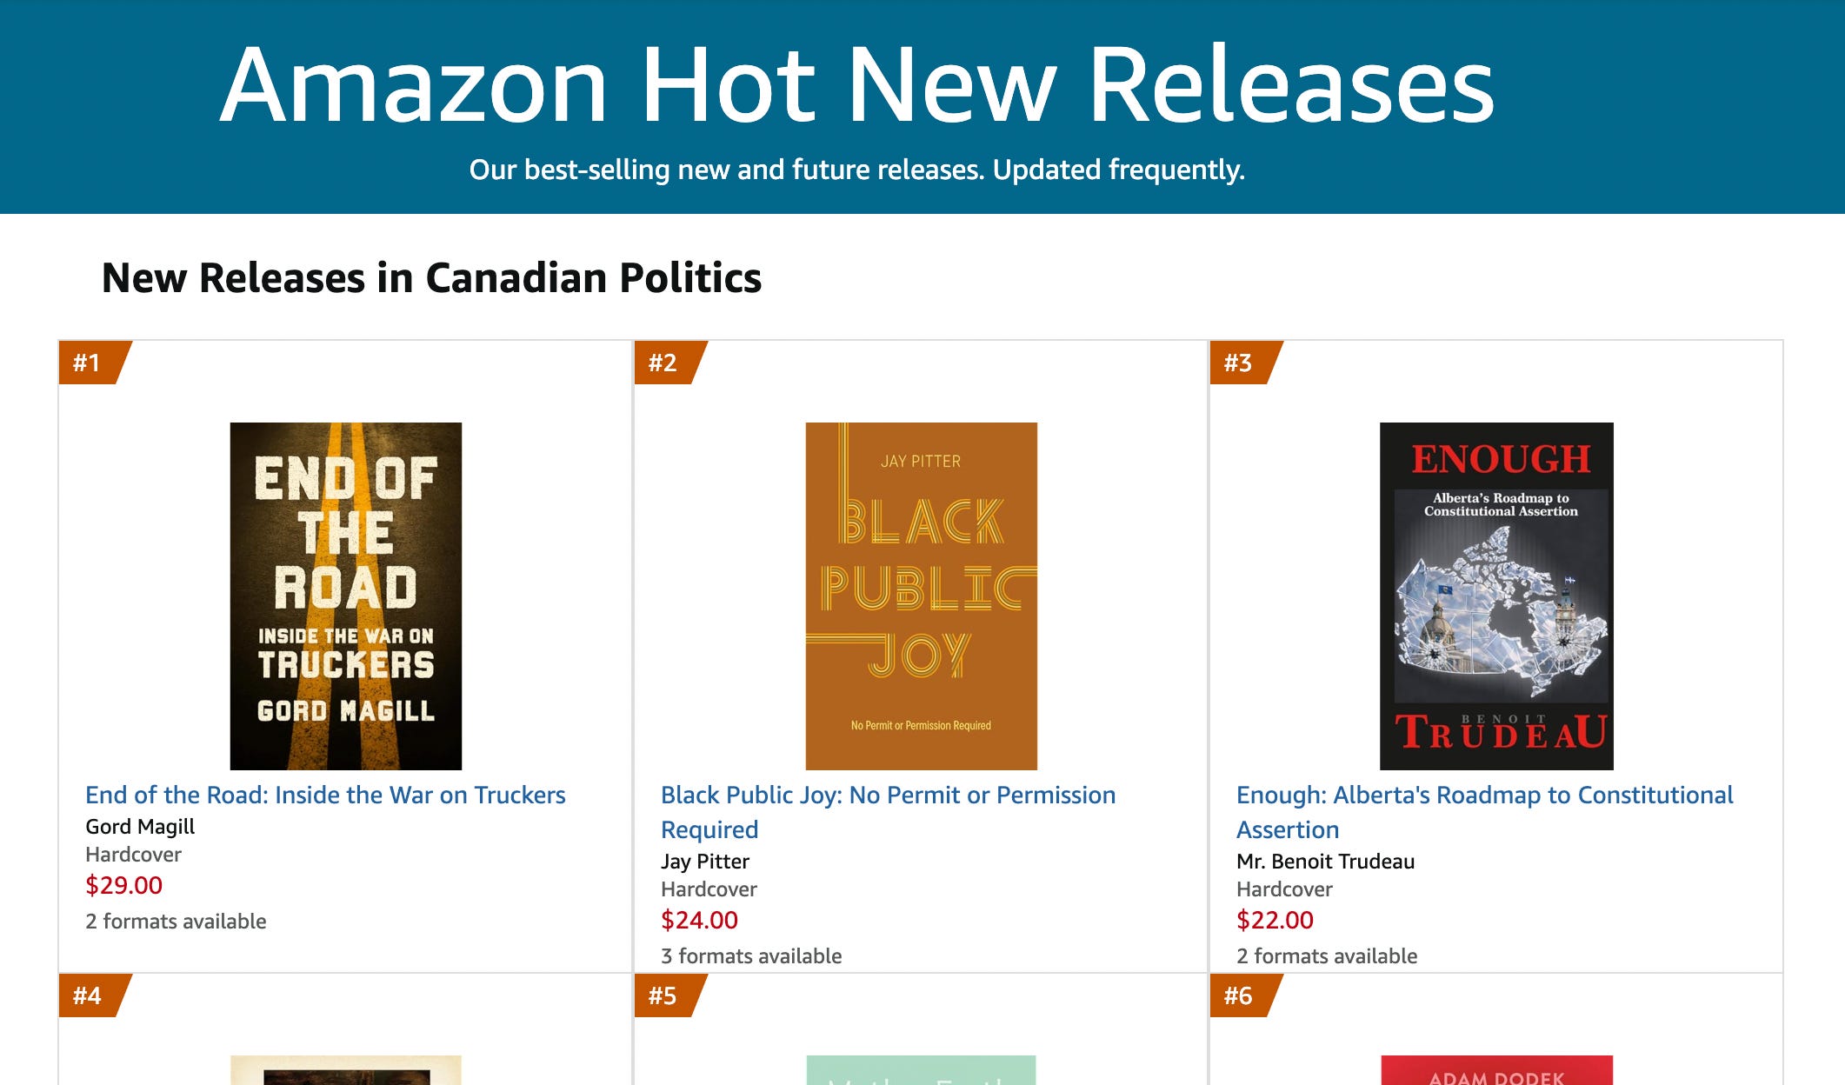The height and width of the screenshot is (1085, 1845).
Task: Click the $29.00 hardcover price
Action: (123, 885)
